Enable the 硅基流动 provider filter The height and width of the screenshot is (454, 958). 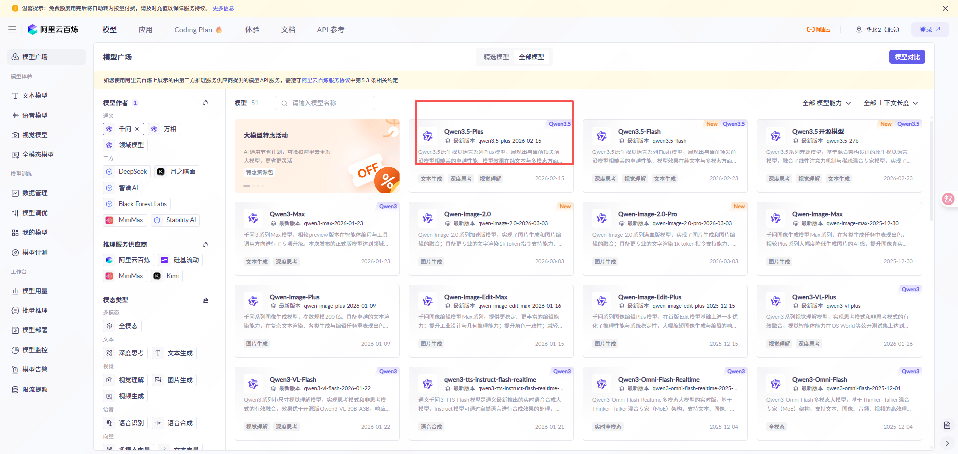[180, 260]
